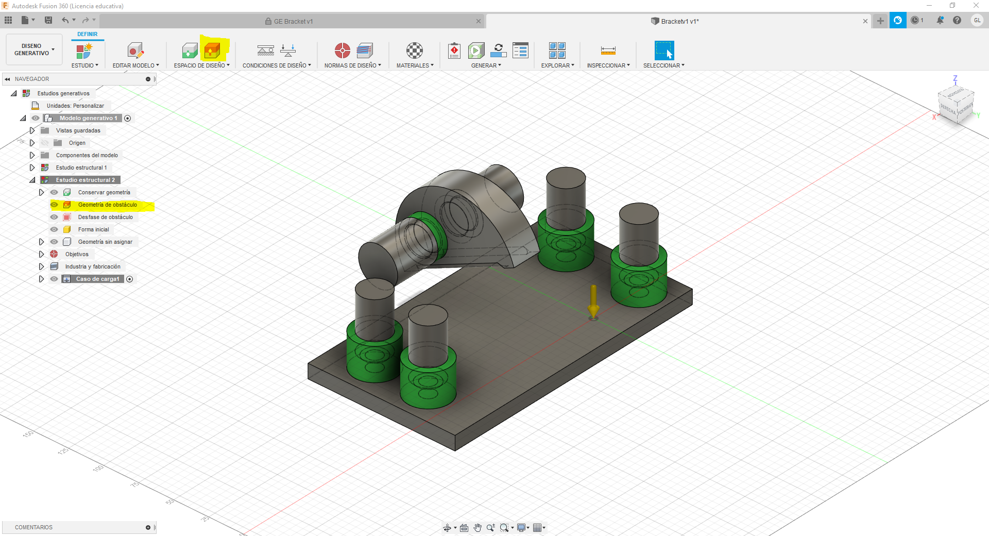Toggle Caso de carga1 visibility
The height and width of the screenshot is (536, 989).
tap(54, 279)
